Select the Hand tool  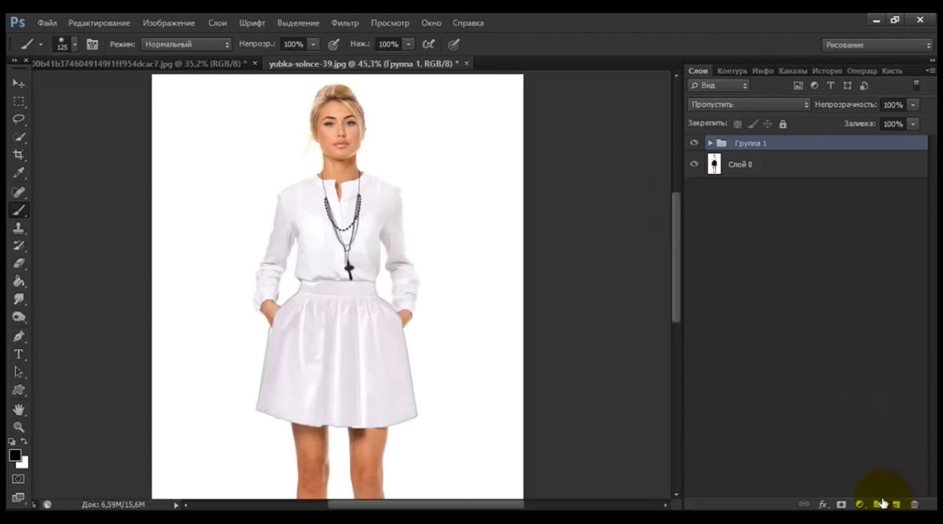pos(19,410)
